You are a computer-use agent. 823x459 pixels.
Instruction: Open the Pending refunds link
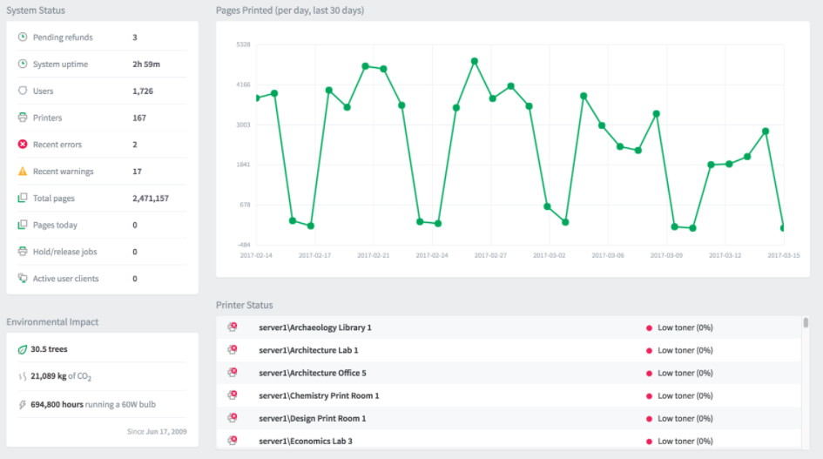click(63, 37)
